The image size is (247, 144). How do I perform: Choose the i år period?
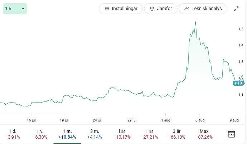coord(122,134)
